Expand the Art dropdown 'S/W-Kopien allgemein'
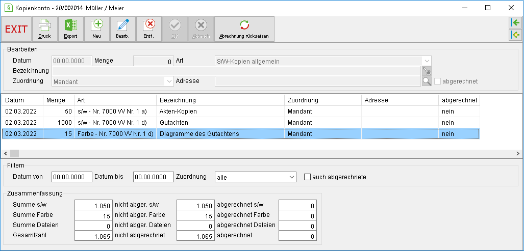The image size is (524, 251). (x=322, y=61)
